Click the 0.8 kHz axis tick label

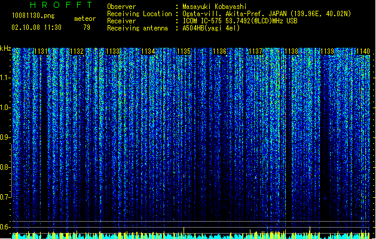point(5,167)
